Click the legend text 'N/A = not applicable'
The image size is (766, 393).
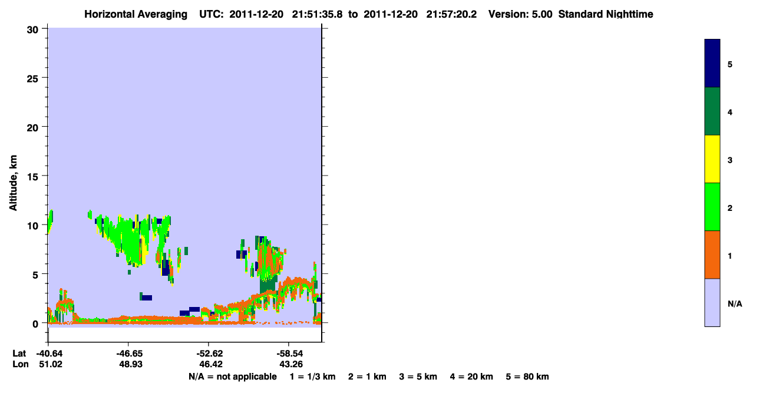click(232, 377)
